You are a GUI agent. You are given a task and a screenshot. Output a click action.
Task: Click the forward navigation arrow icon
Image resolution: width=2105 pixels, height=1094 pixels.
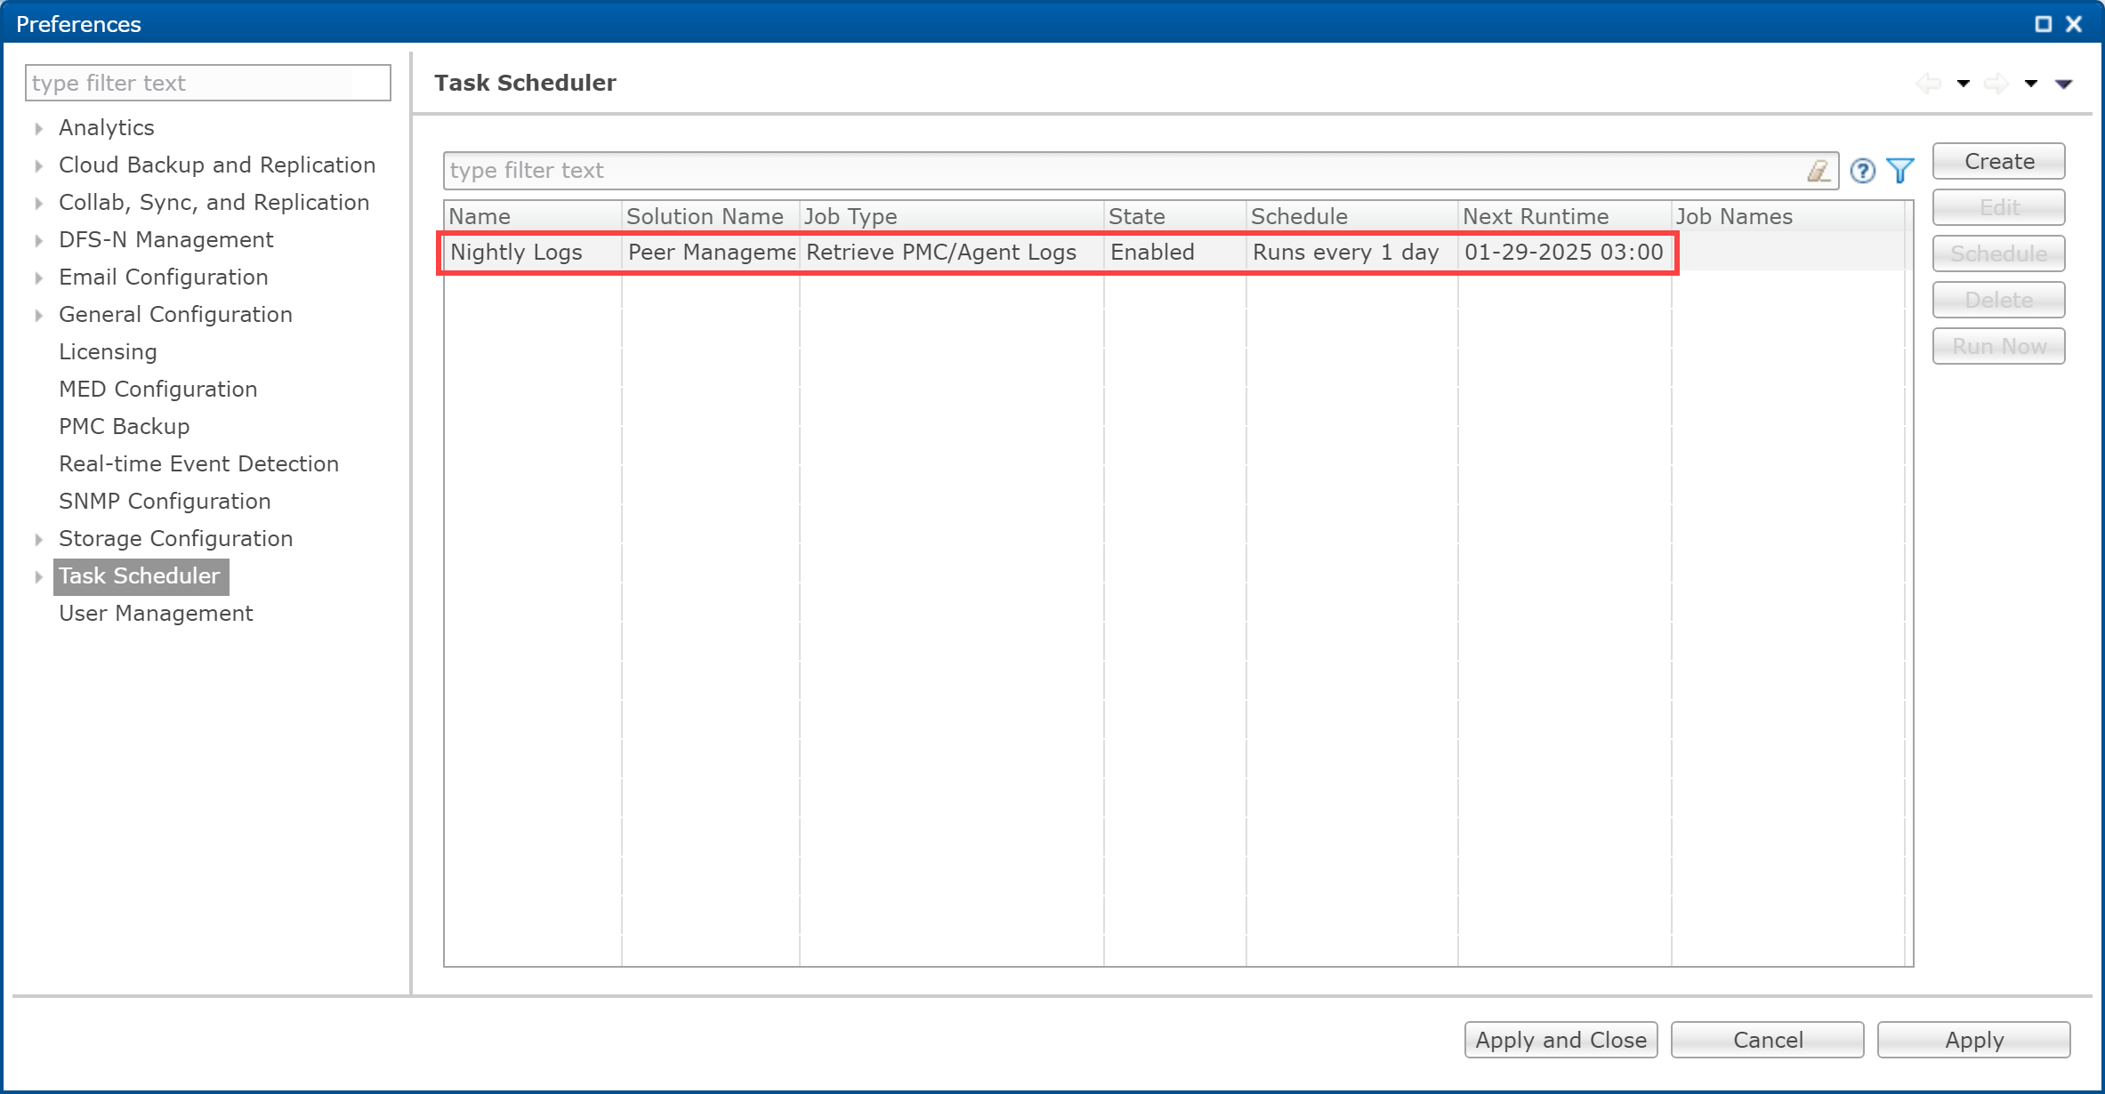click(x=1996, y=84)
